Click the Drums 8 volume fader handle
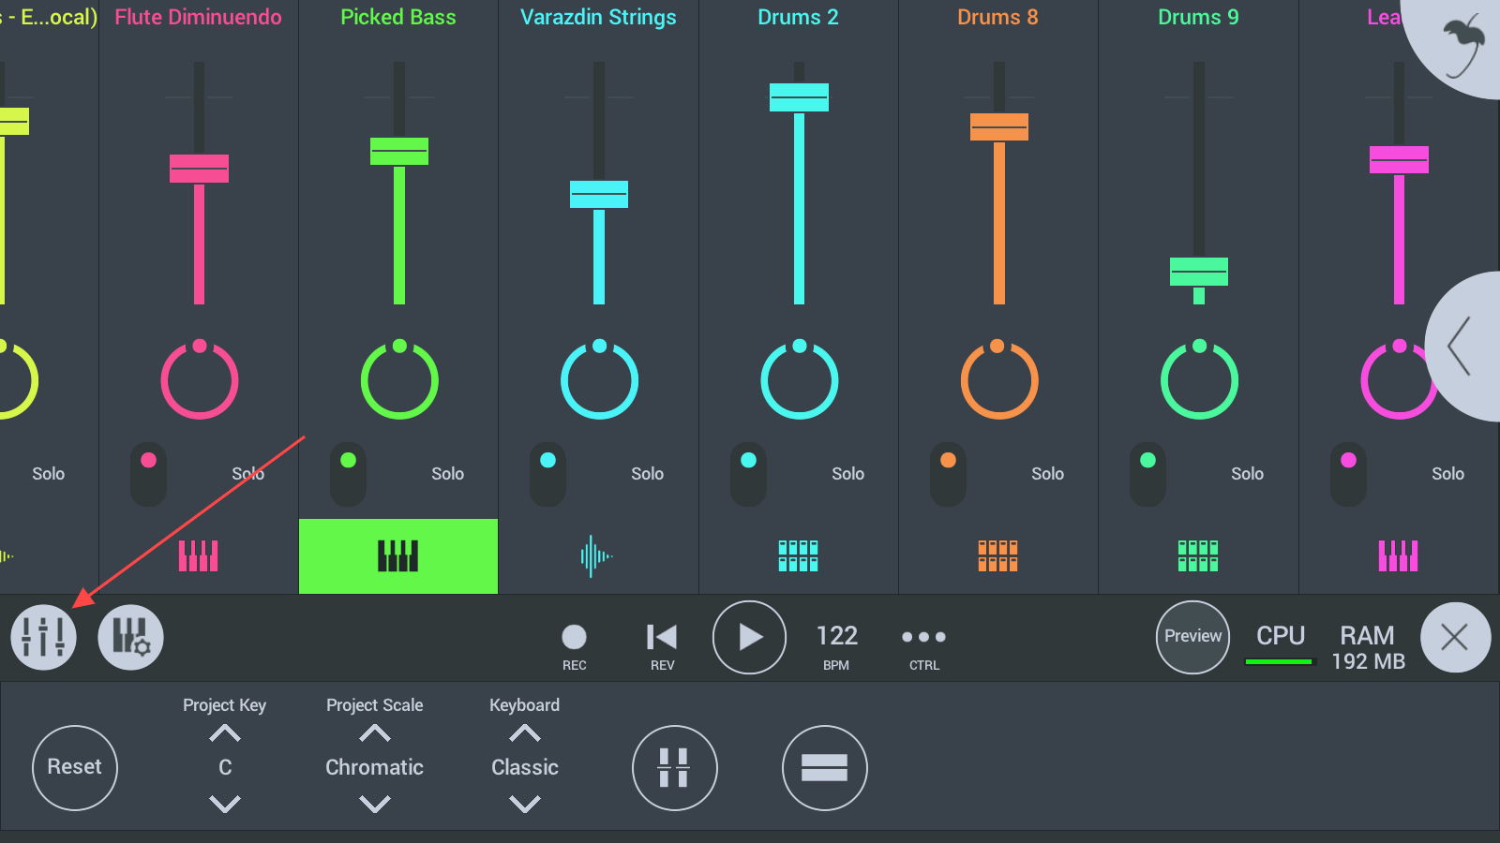The width and height of the screenshot is (1500, 843). [x=999, y=126]
